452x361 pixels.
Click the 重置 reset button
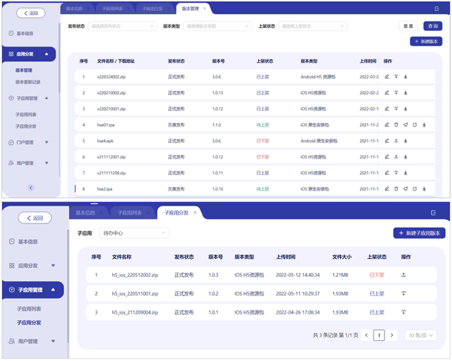[408, 26]
